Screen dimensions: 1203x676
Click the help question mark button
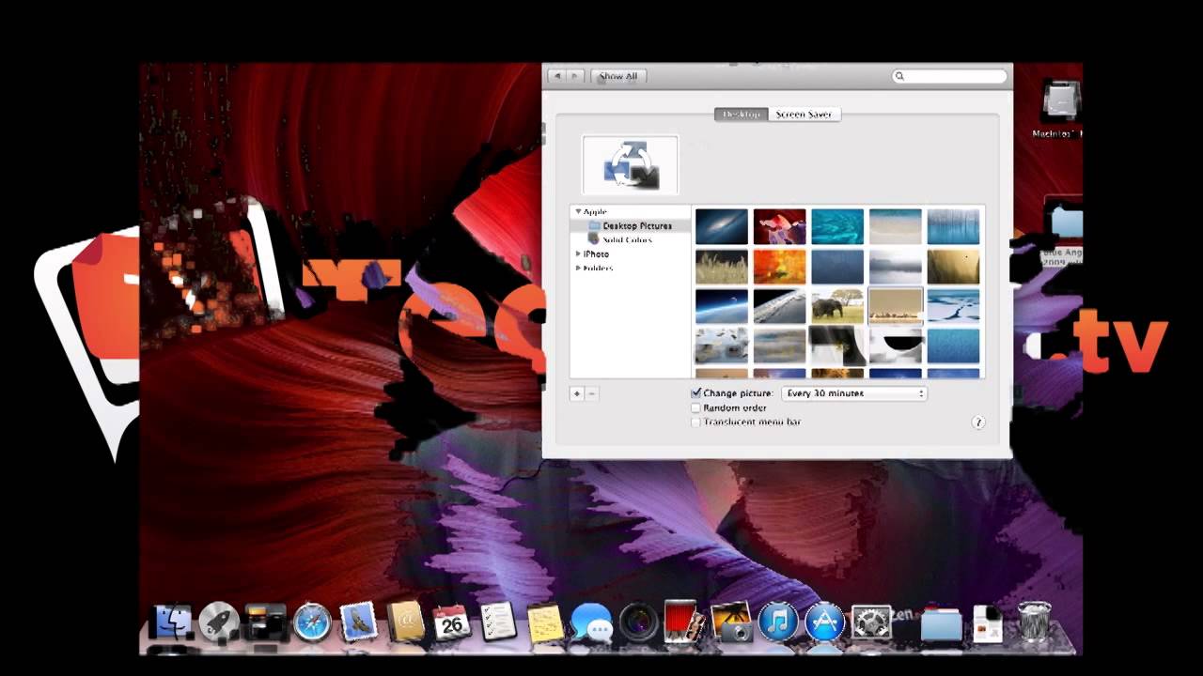pyautogui.click(x=978, y=422)
